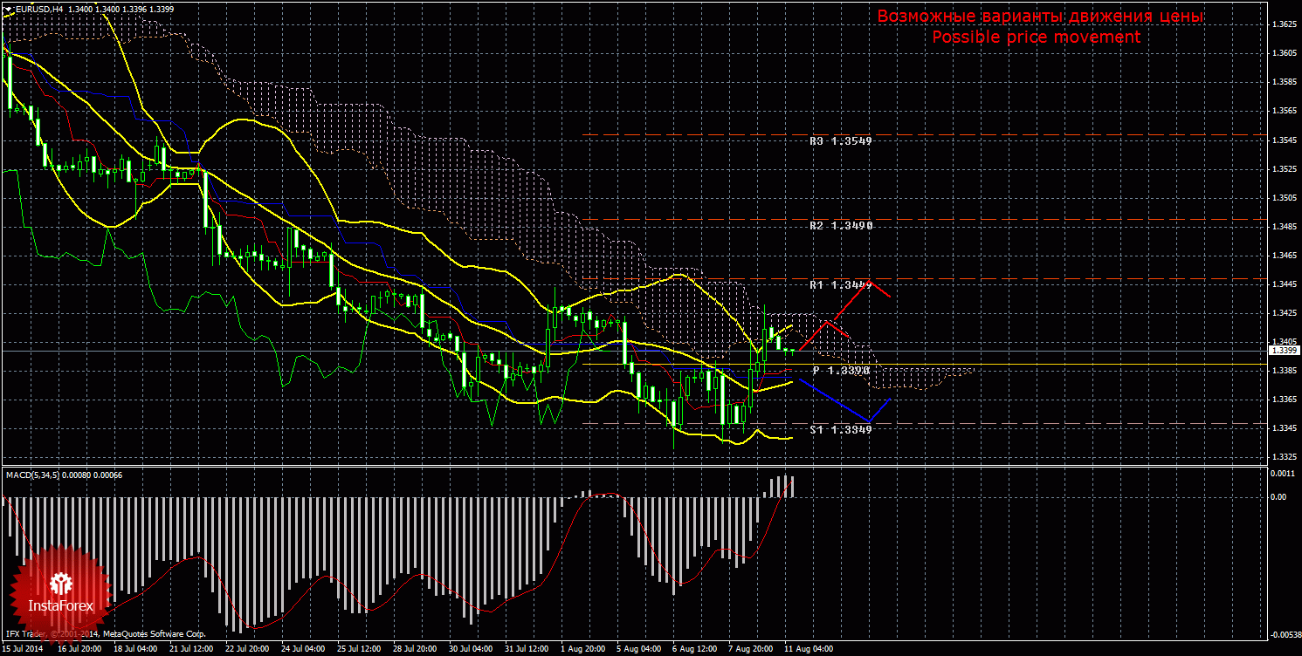Click the 18 Jul 04:00 time label
Screen dimensions: 1302x656
click(x=135, y=649)
